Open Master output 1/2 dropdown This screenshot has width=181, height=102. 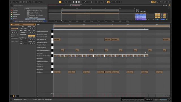(150, 19)
